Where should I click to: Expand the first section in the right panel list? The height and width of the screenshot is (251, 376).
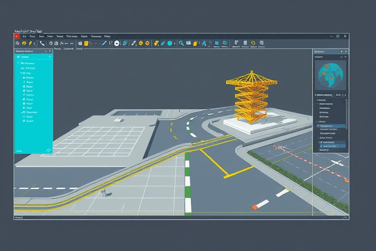click(316, 100)
